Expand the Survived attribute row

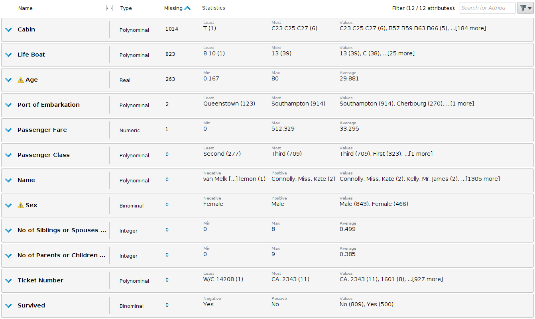[8, 306]
